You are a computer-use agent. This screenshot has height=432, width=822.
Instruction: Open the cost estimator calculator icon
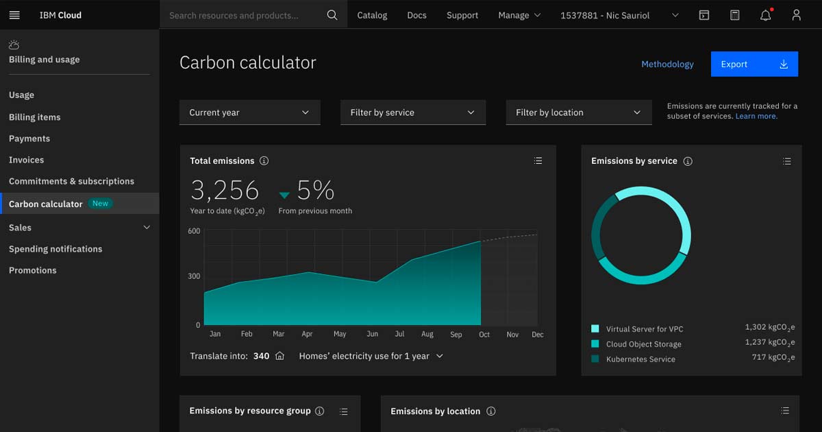(734, 15)
